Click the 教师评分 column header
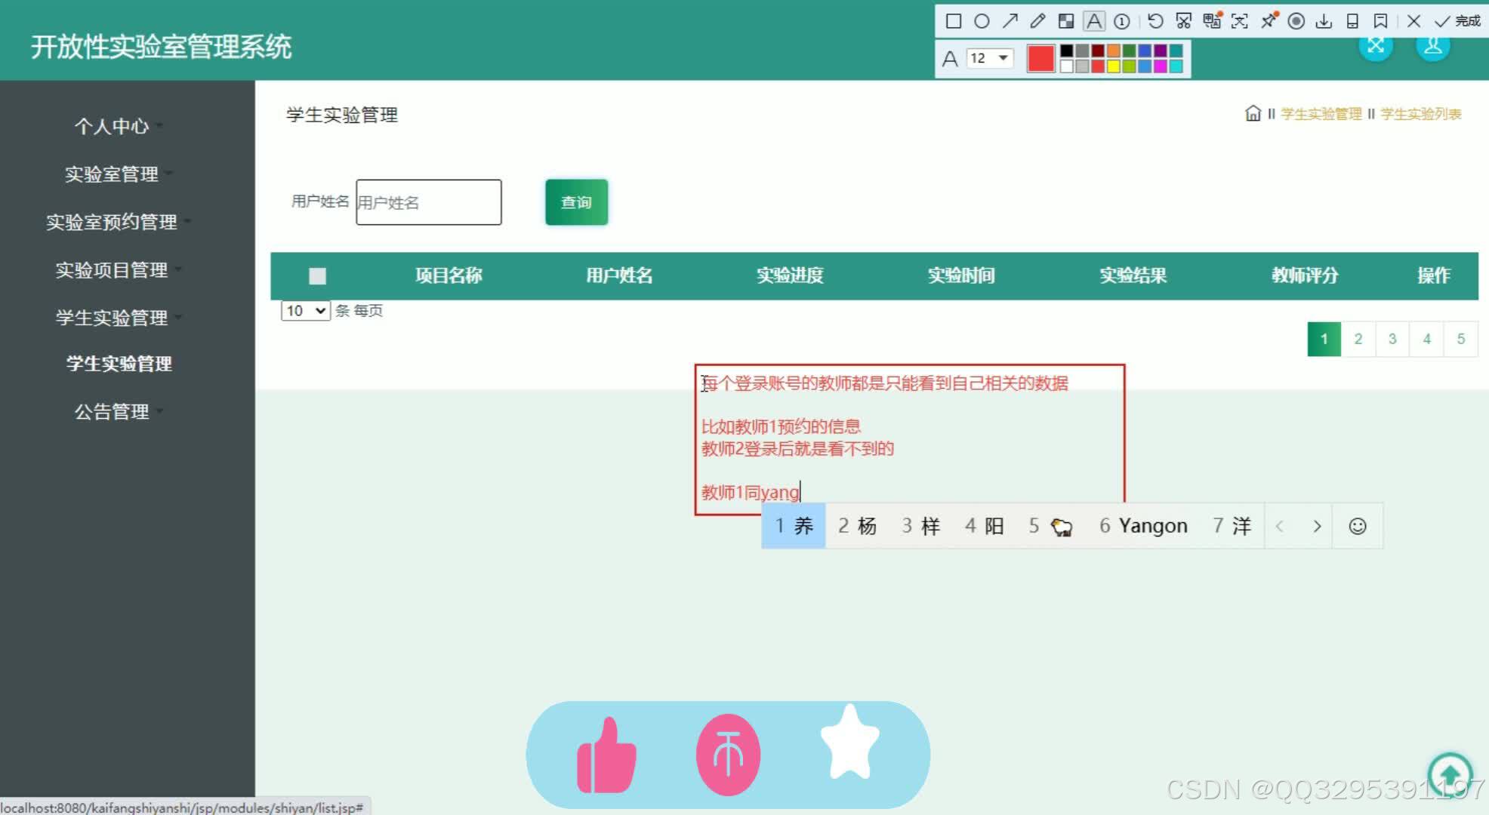Viewport: 1489px width, 815px height. tap(1305, 275)
